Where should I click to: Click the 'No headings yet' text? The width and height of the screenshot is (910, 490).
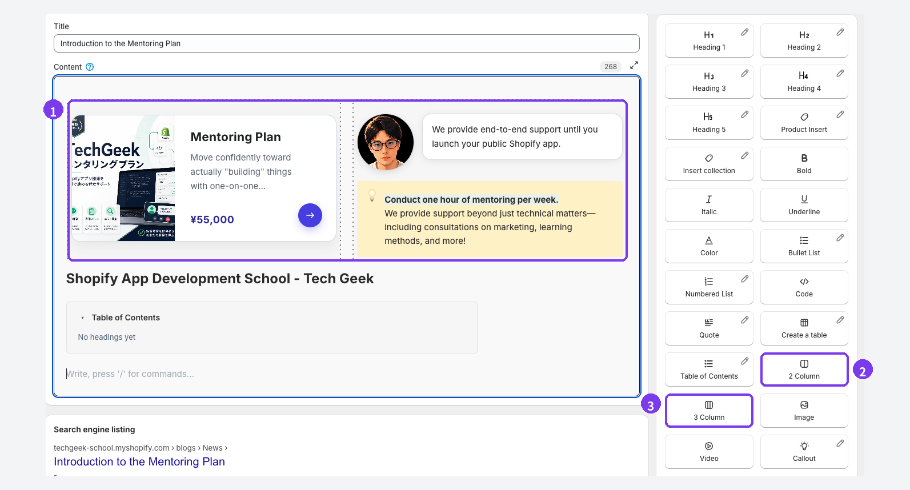[x=107, y=337]
